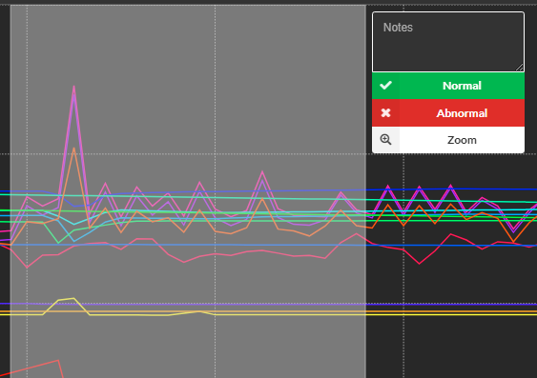Click the white checkmark icon beside Normal
The width and height of the screenshot is (537, 378).
tap(385, 86)
